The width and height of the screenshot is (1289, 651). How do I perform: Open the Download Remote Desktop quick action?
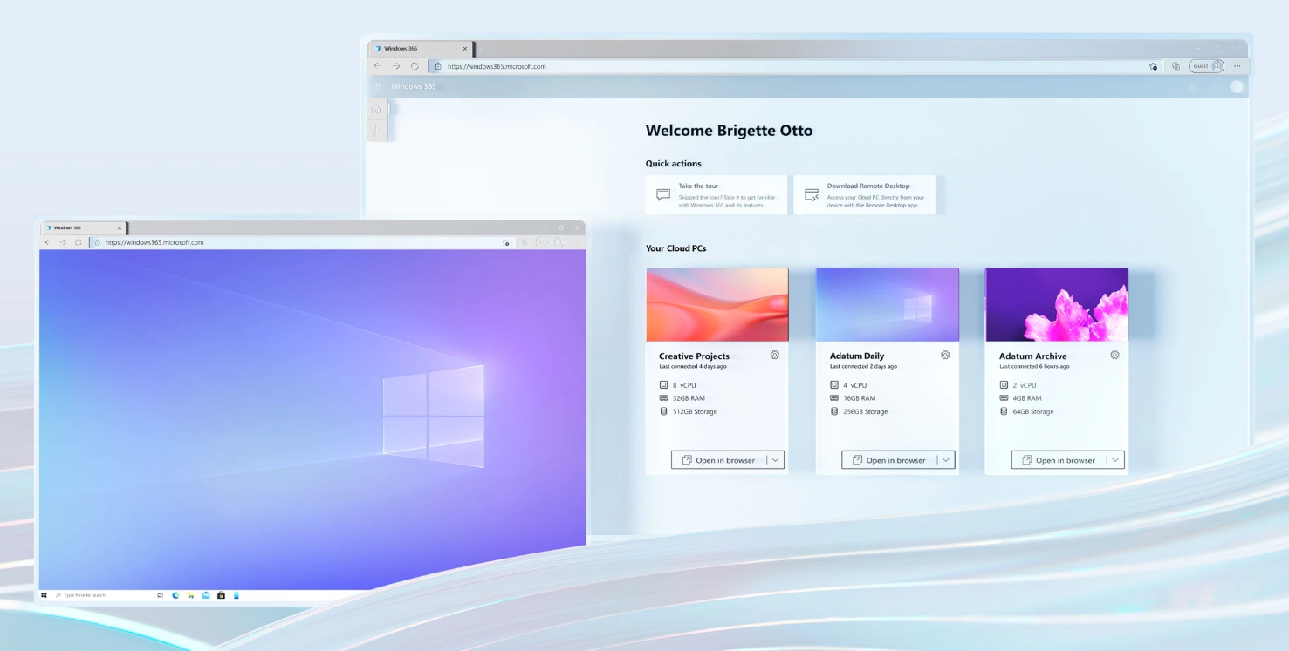[x=864, y=195]
